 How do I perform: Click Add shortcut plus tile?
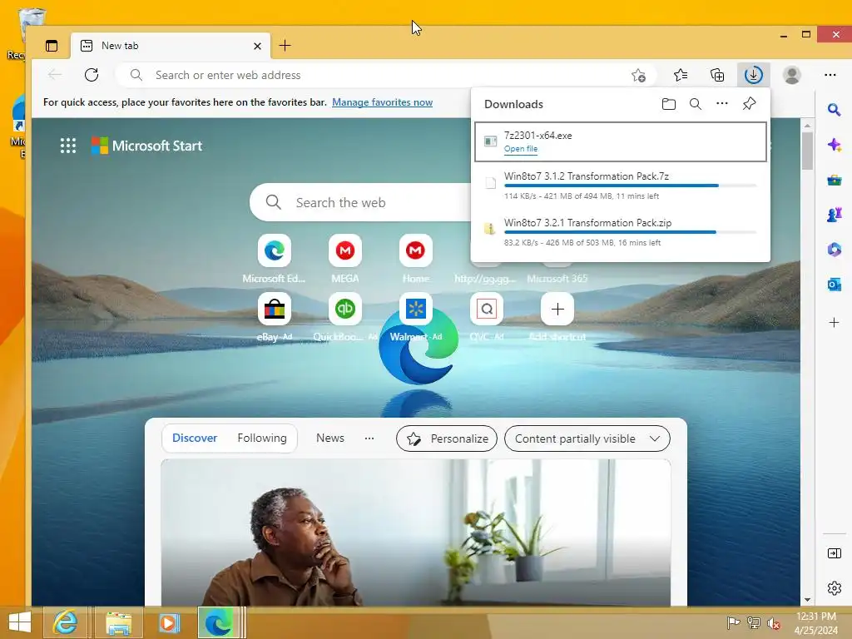pos(557,310)
